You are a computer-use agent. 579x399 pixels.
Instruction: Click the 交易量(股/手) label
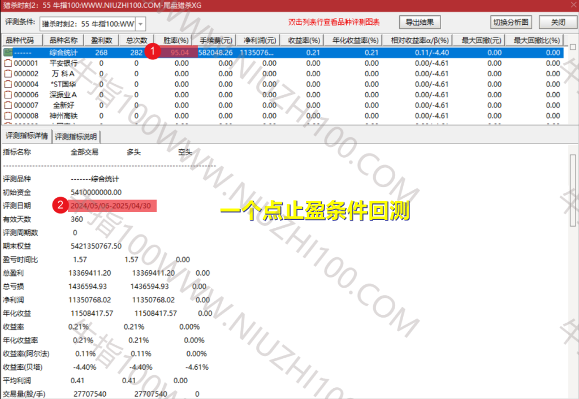[x=24, y=394]
